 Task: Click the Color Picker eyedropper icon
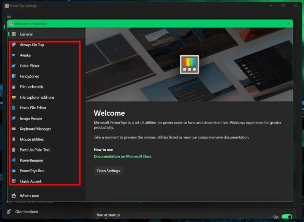14,66
